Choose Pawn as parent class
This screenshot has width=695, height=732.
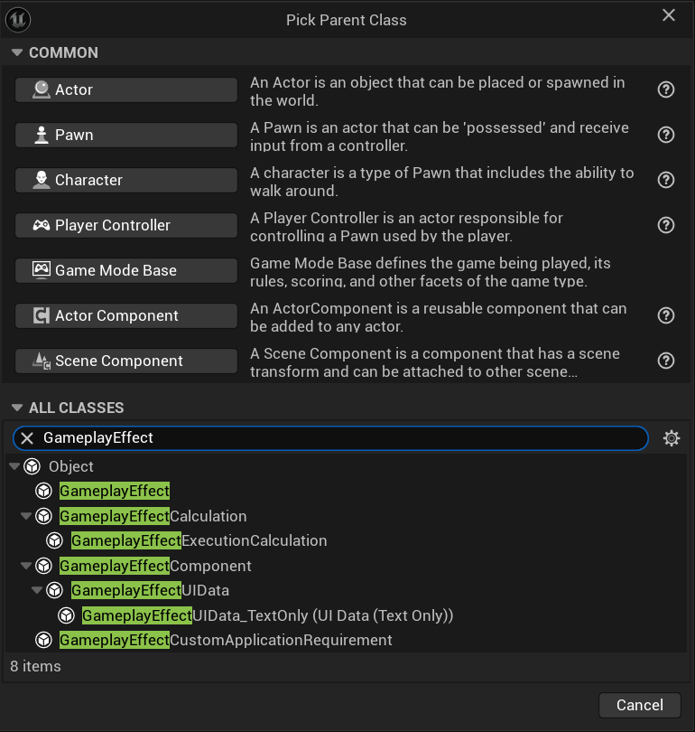click(126, 135)
